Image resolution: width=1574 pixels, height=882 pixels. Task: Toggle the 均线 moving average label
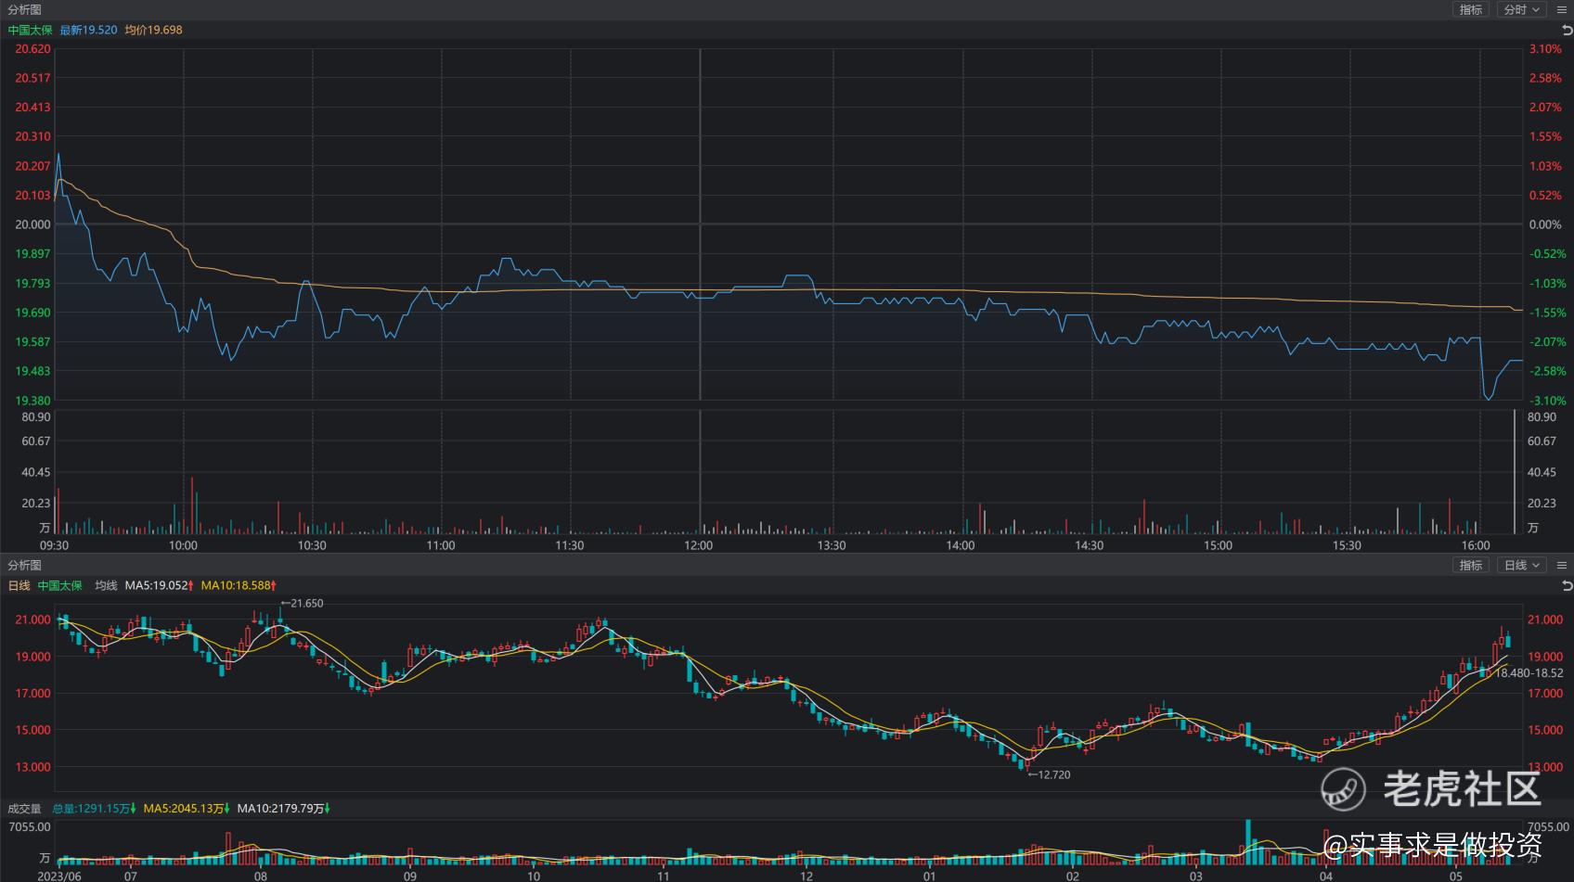tap(106, 586)
